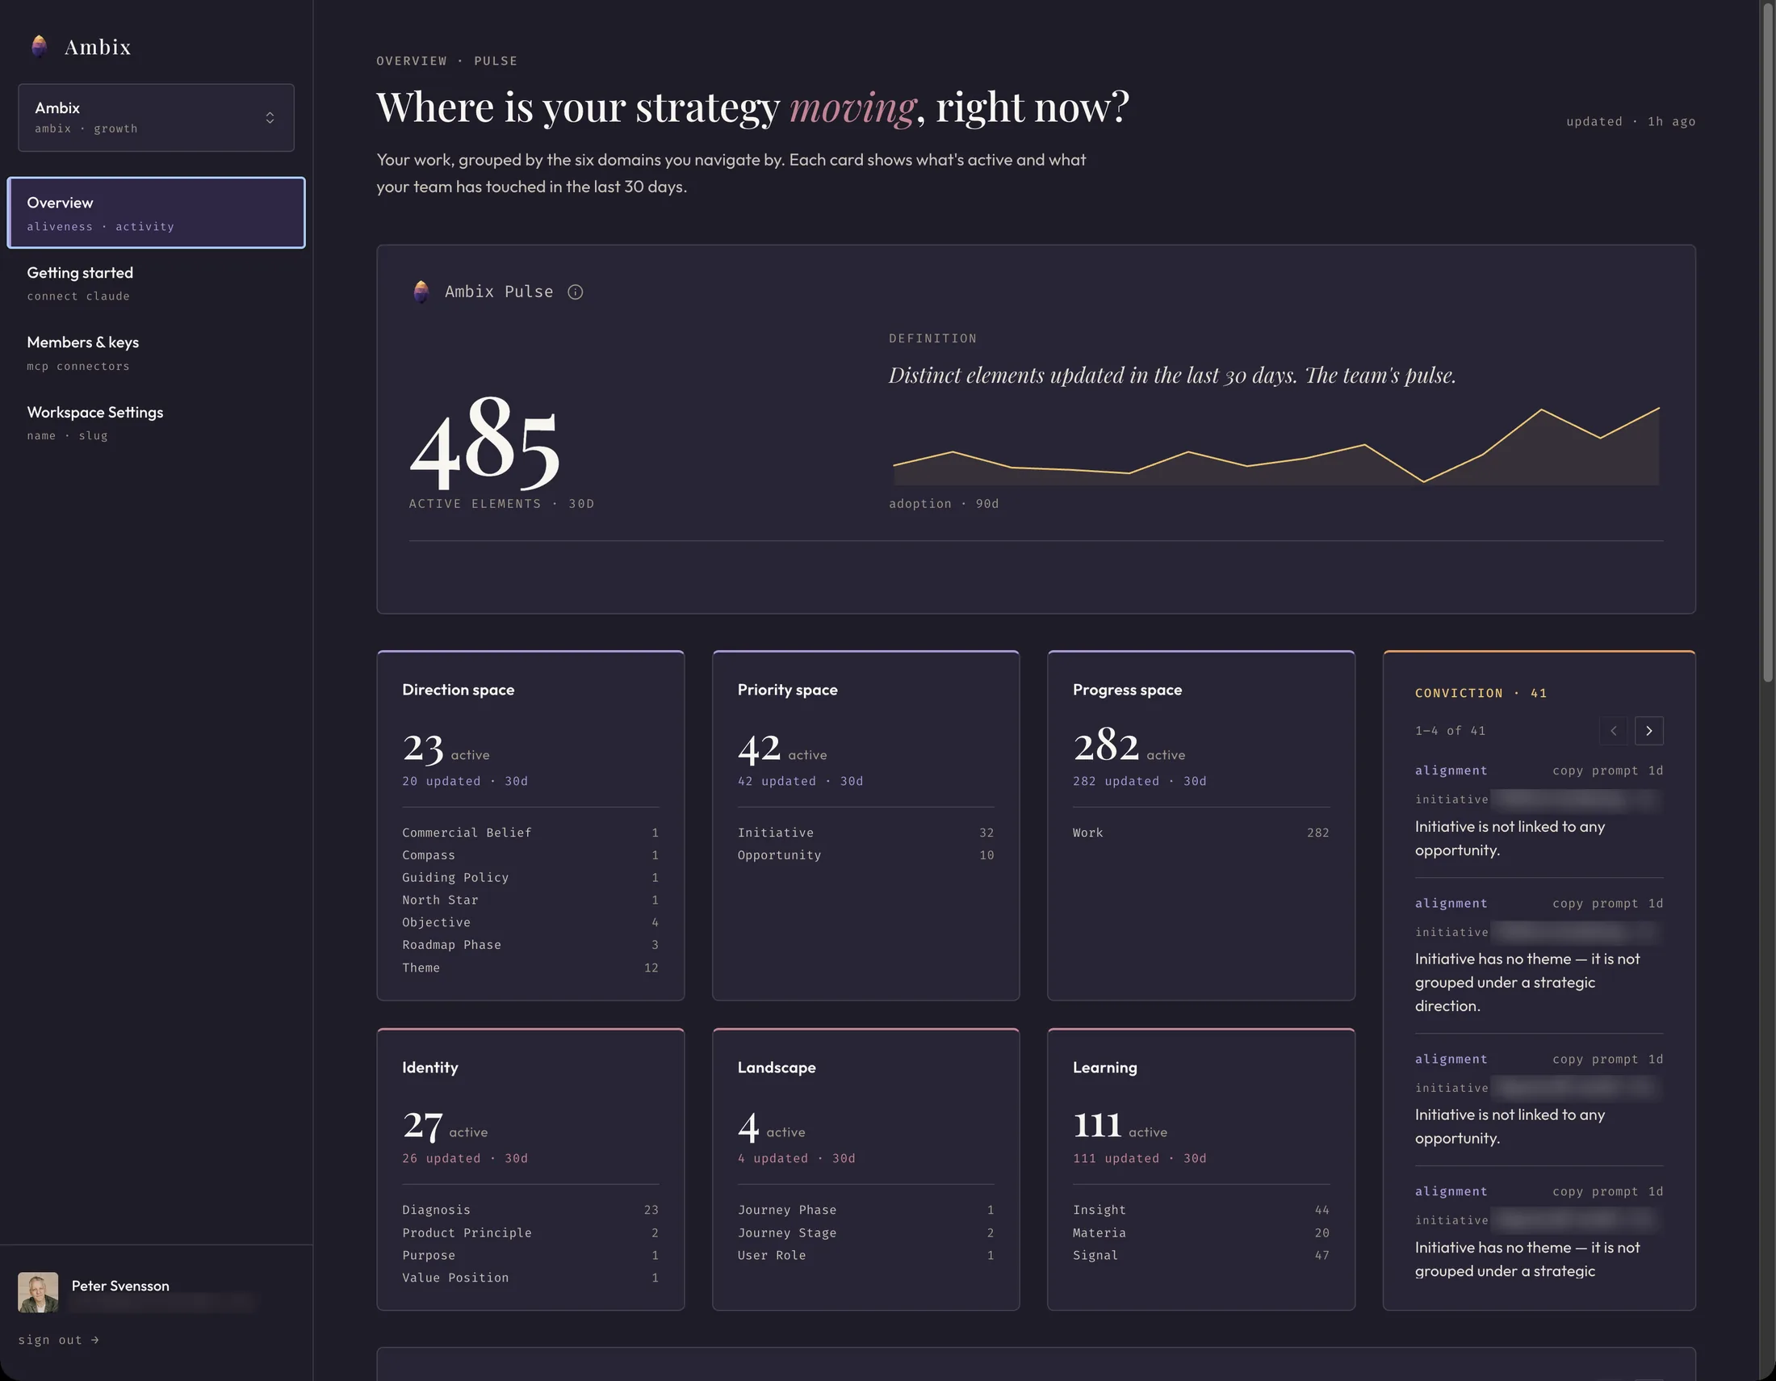Copy prompt for first alignment conviction
The image size is (1776, 1381).
[x=1594, y=770]
